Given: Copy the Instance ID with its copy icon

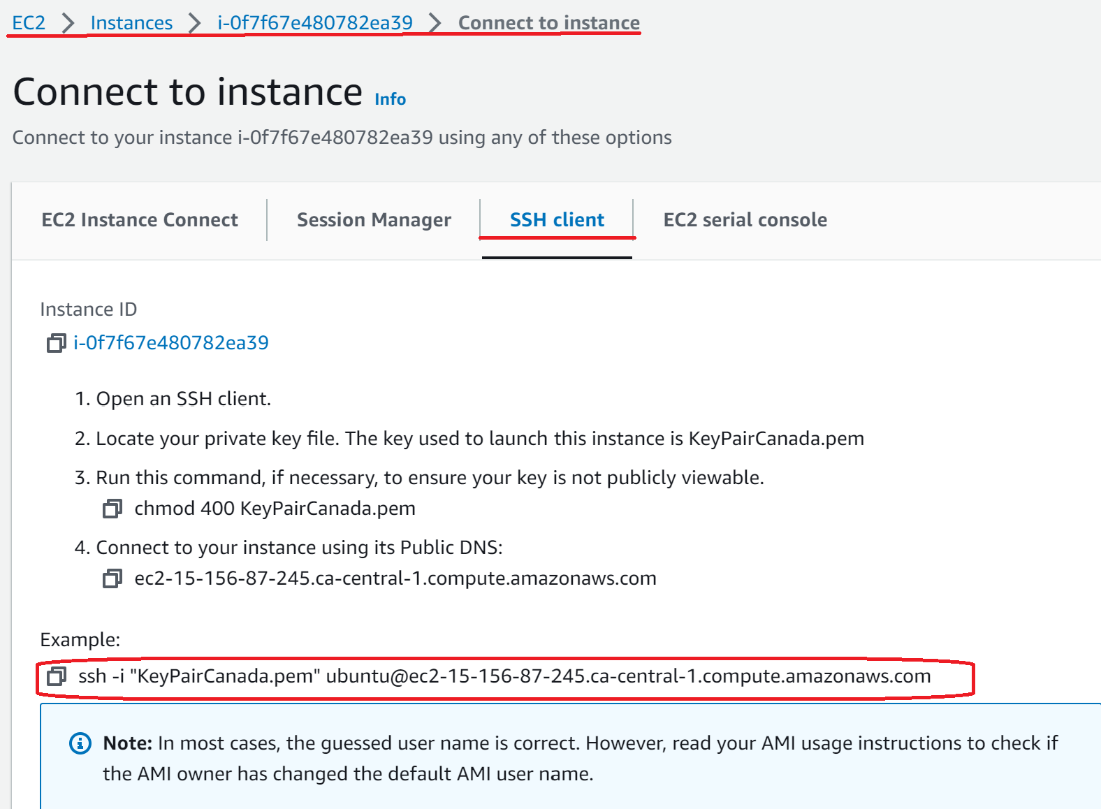Looking at the screenshot, I should (x=56, y=343).
